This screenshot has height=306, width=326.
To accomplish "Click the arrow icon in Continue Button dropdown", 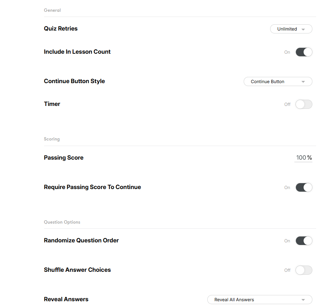I will pos(303,82).
